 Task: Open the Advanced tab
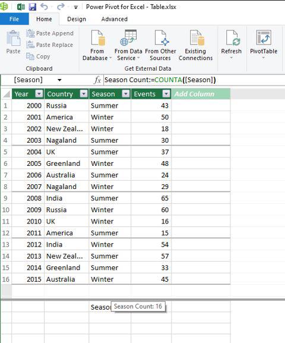115,19
